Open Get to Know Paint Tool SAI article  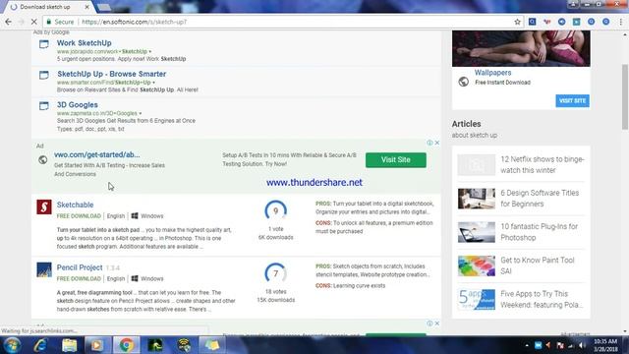tap(538, 265)
